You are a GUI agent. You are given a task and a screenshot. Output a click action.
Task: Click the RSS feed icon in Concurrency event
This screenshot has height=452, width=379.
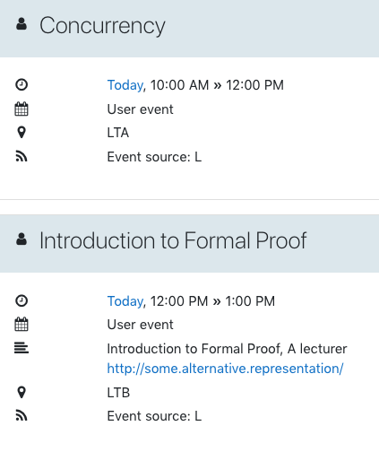(22, 156)
